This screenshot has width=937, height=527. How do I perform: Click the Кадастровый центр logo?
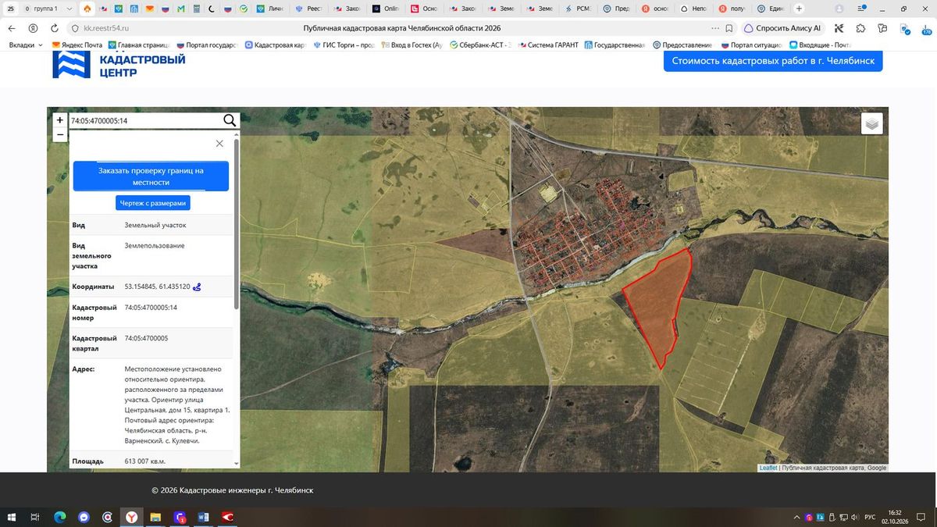point(119,65)
